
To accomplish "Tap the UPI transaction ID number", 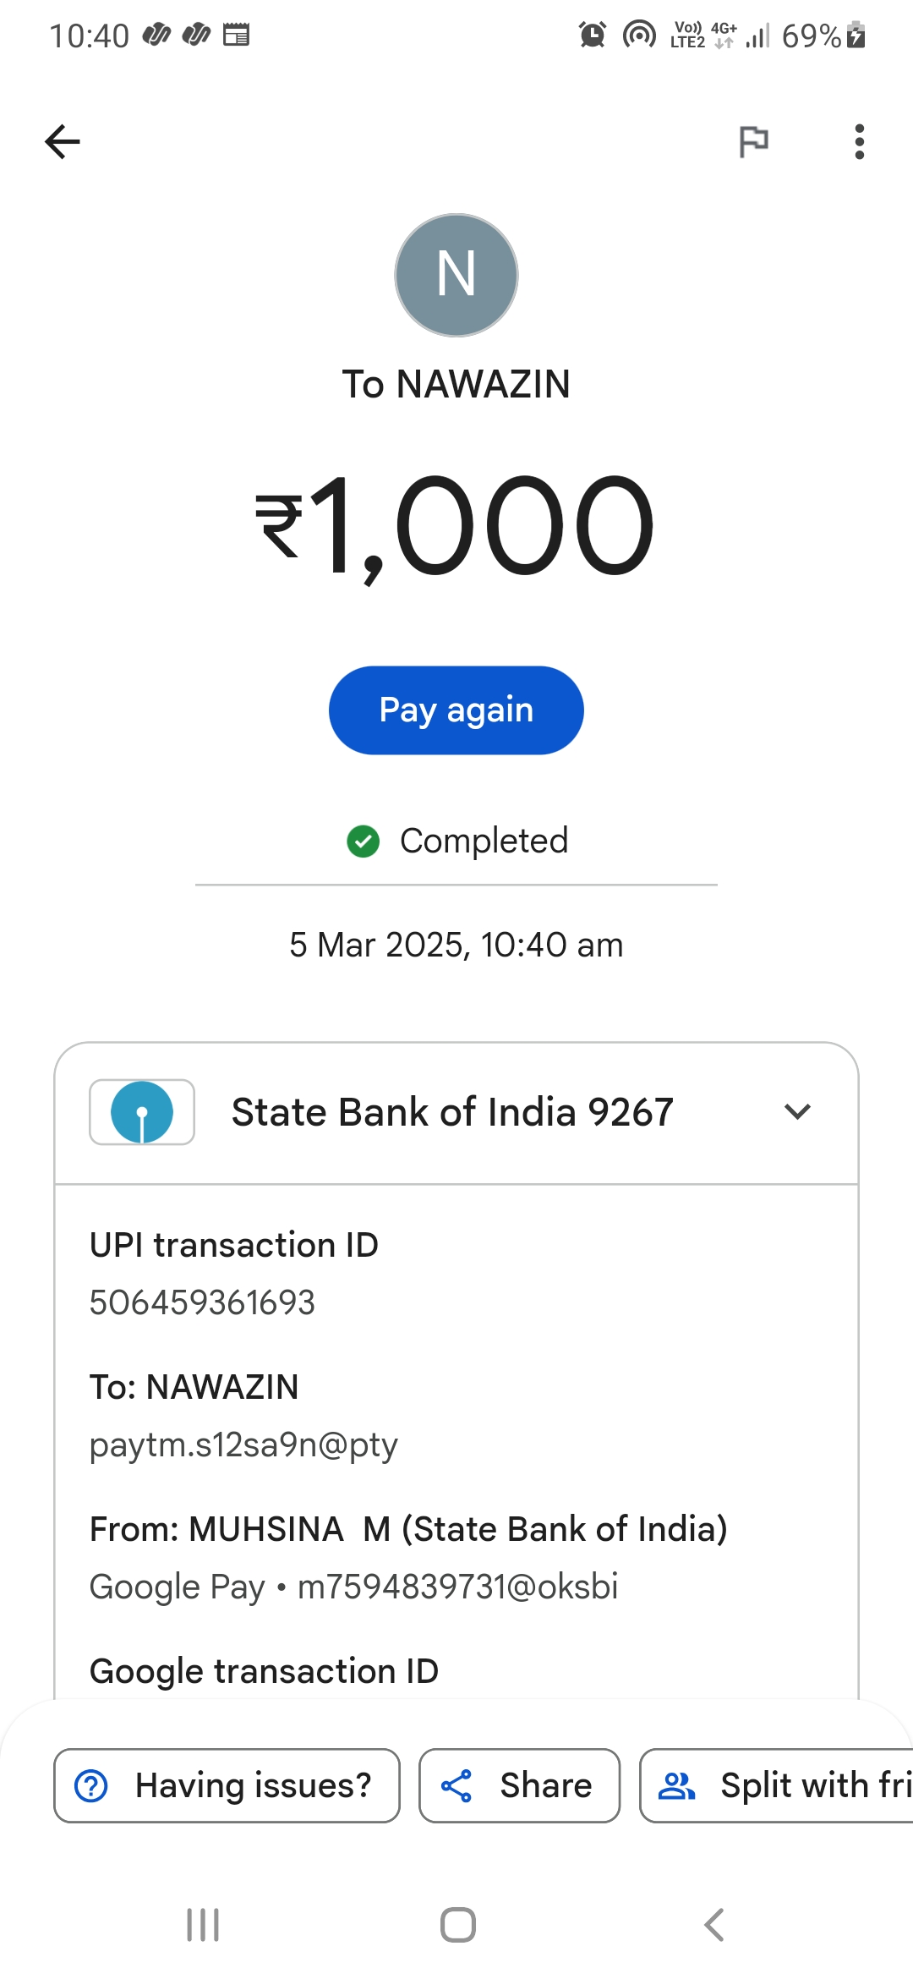I will 202,1302.
